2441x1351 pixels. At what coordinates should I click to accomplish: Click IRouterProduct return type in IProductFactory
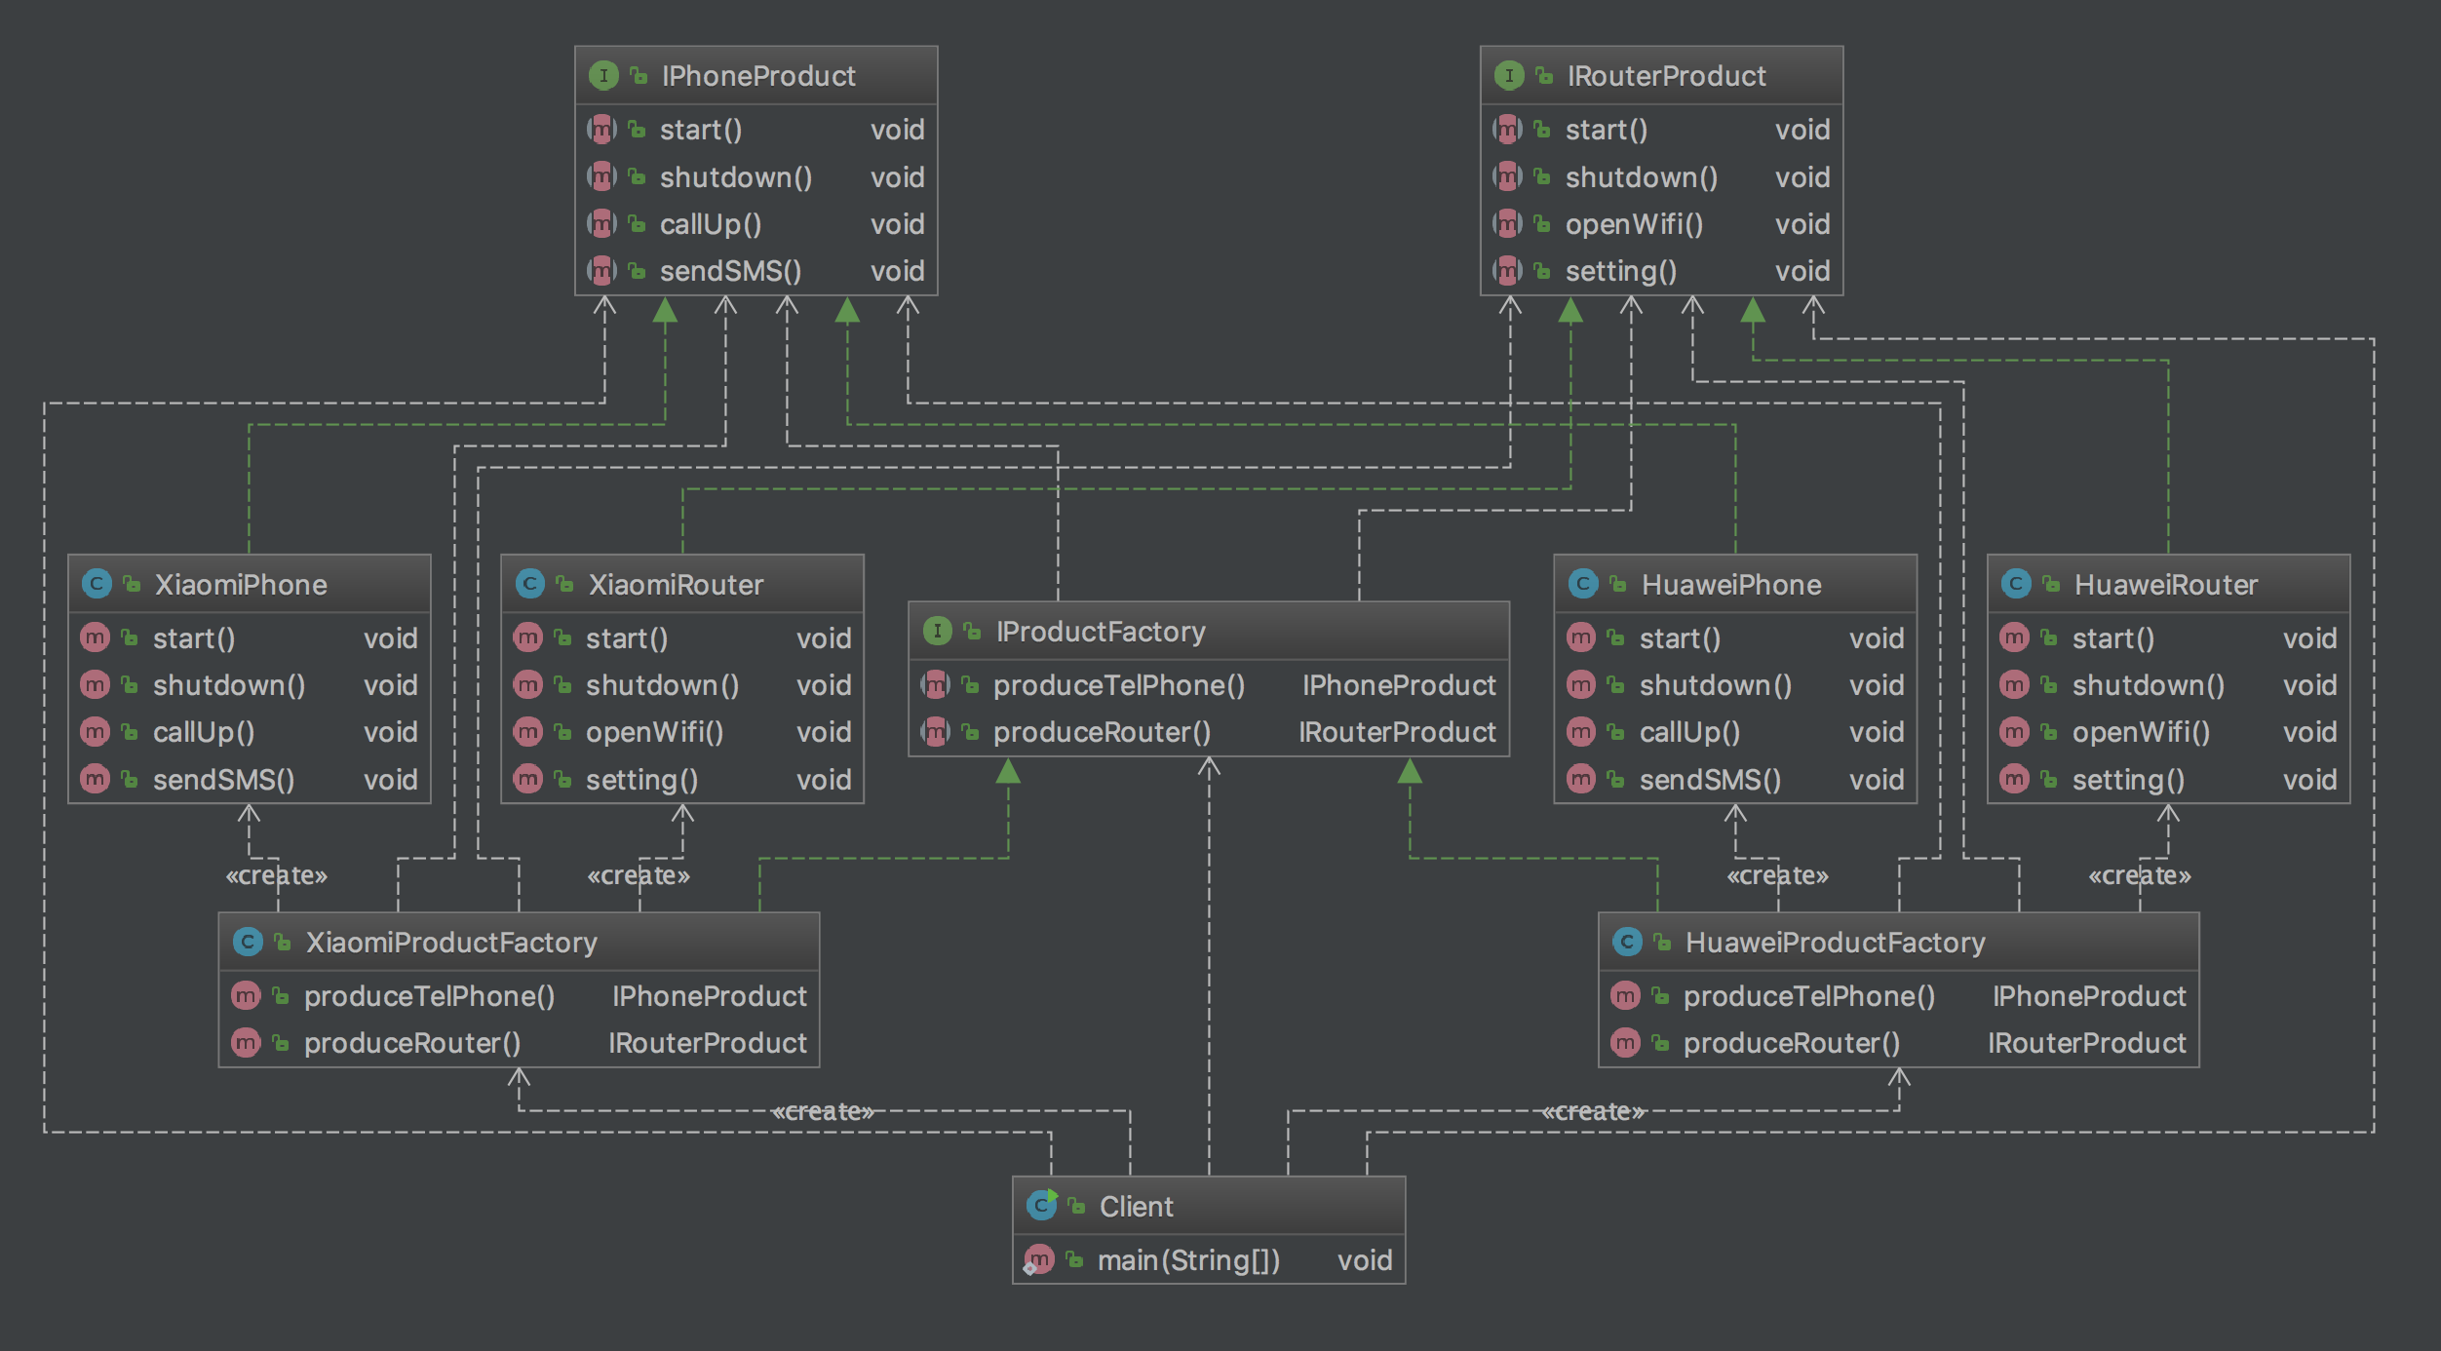point(1397,732)
